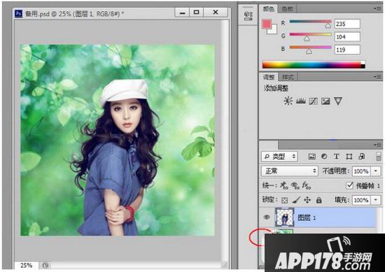Open the Color panel flyout menu
This screenshot has height=272, width=385.
point(378,8)
